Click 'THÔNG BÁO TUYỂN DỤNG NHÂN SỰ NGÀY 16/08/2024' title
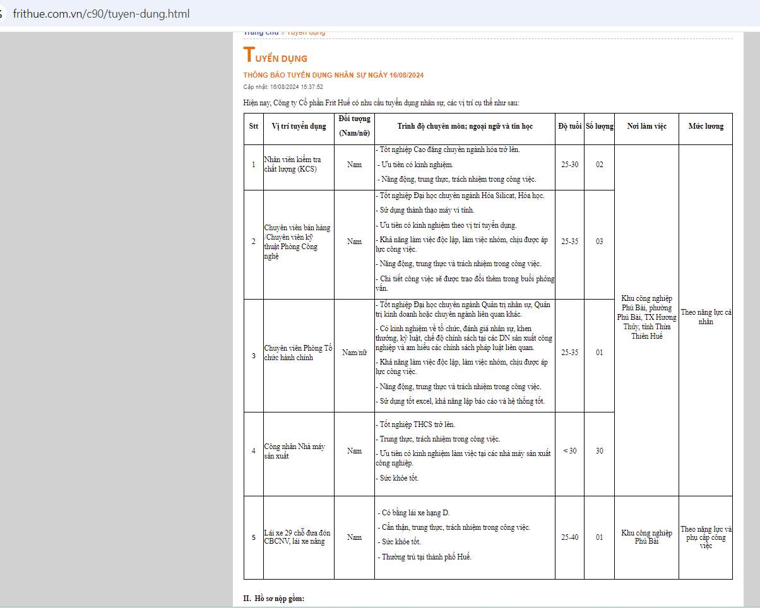Image resolution: width=760 pixels, height=608 pixels. click(x=333, y=75)
